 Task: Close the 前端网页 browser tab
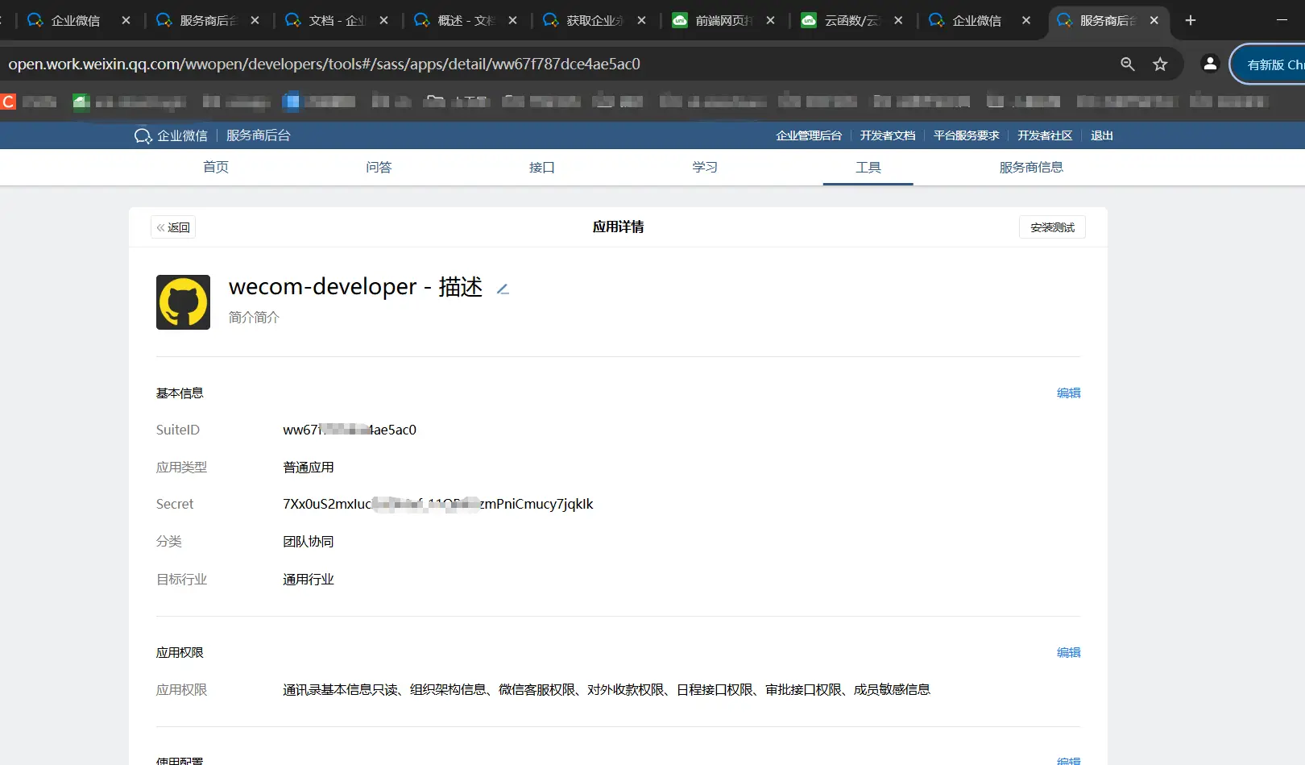point(771,21)
